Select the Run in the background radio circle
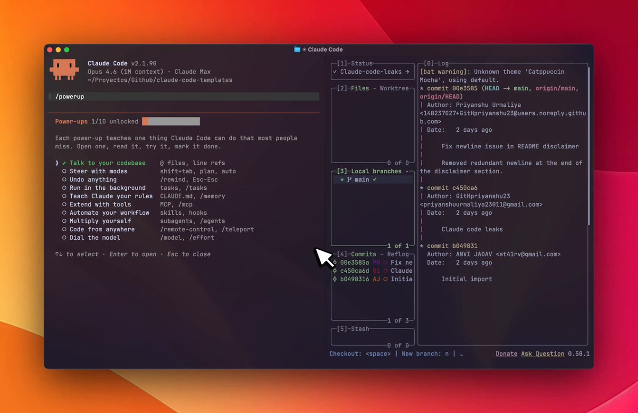This screenshot has height=413, width=638. pyautogui.click(x=64, y=188)
